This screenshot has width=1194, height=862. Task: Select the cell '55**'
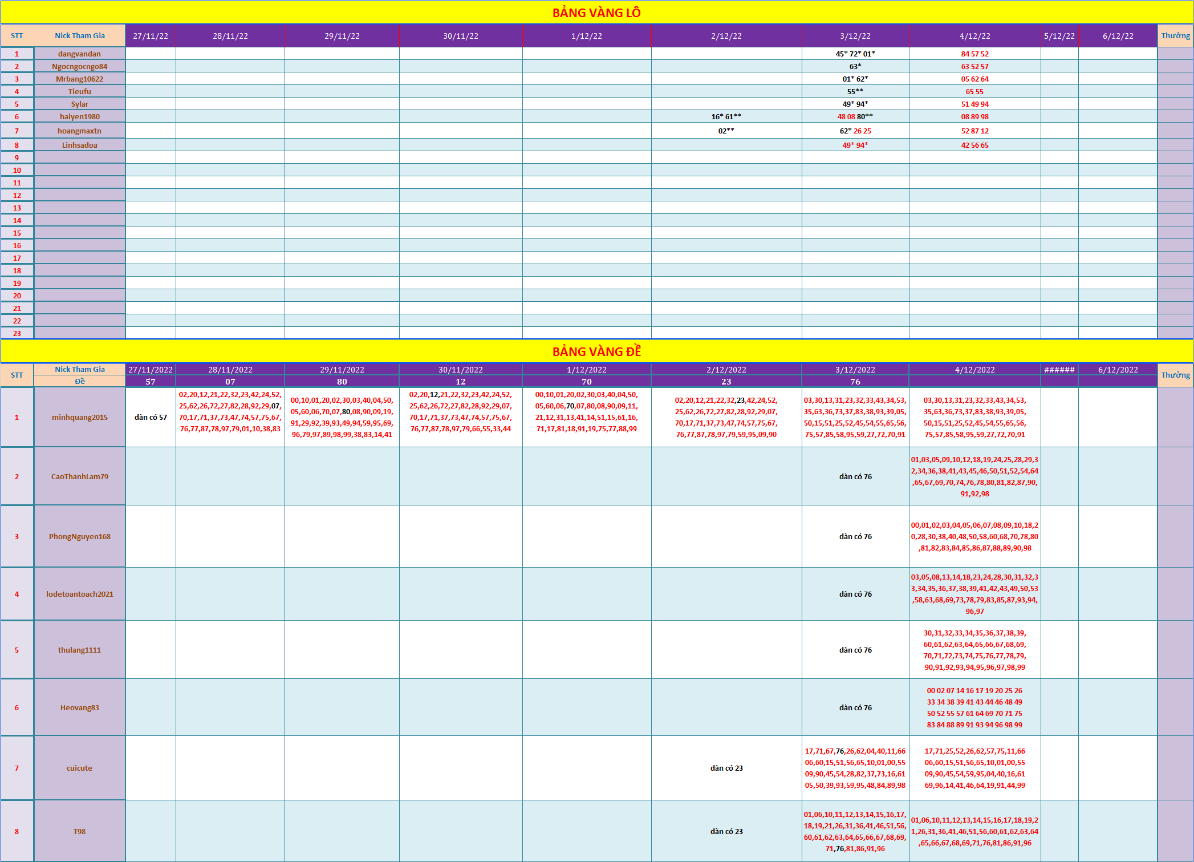(x=855, y=91)
